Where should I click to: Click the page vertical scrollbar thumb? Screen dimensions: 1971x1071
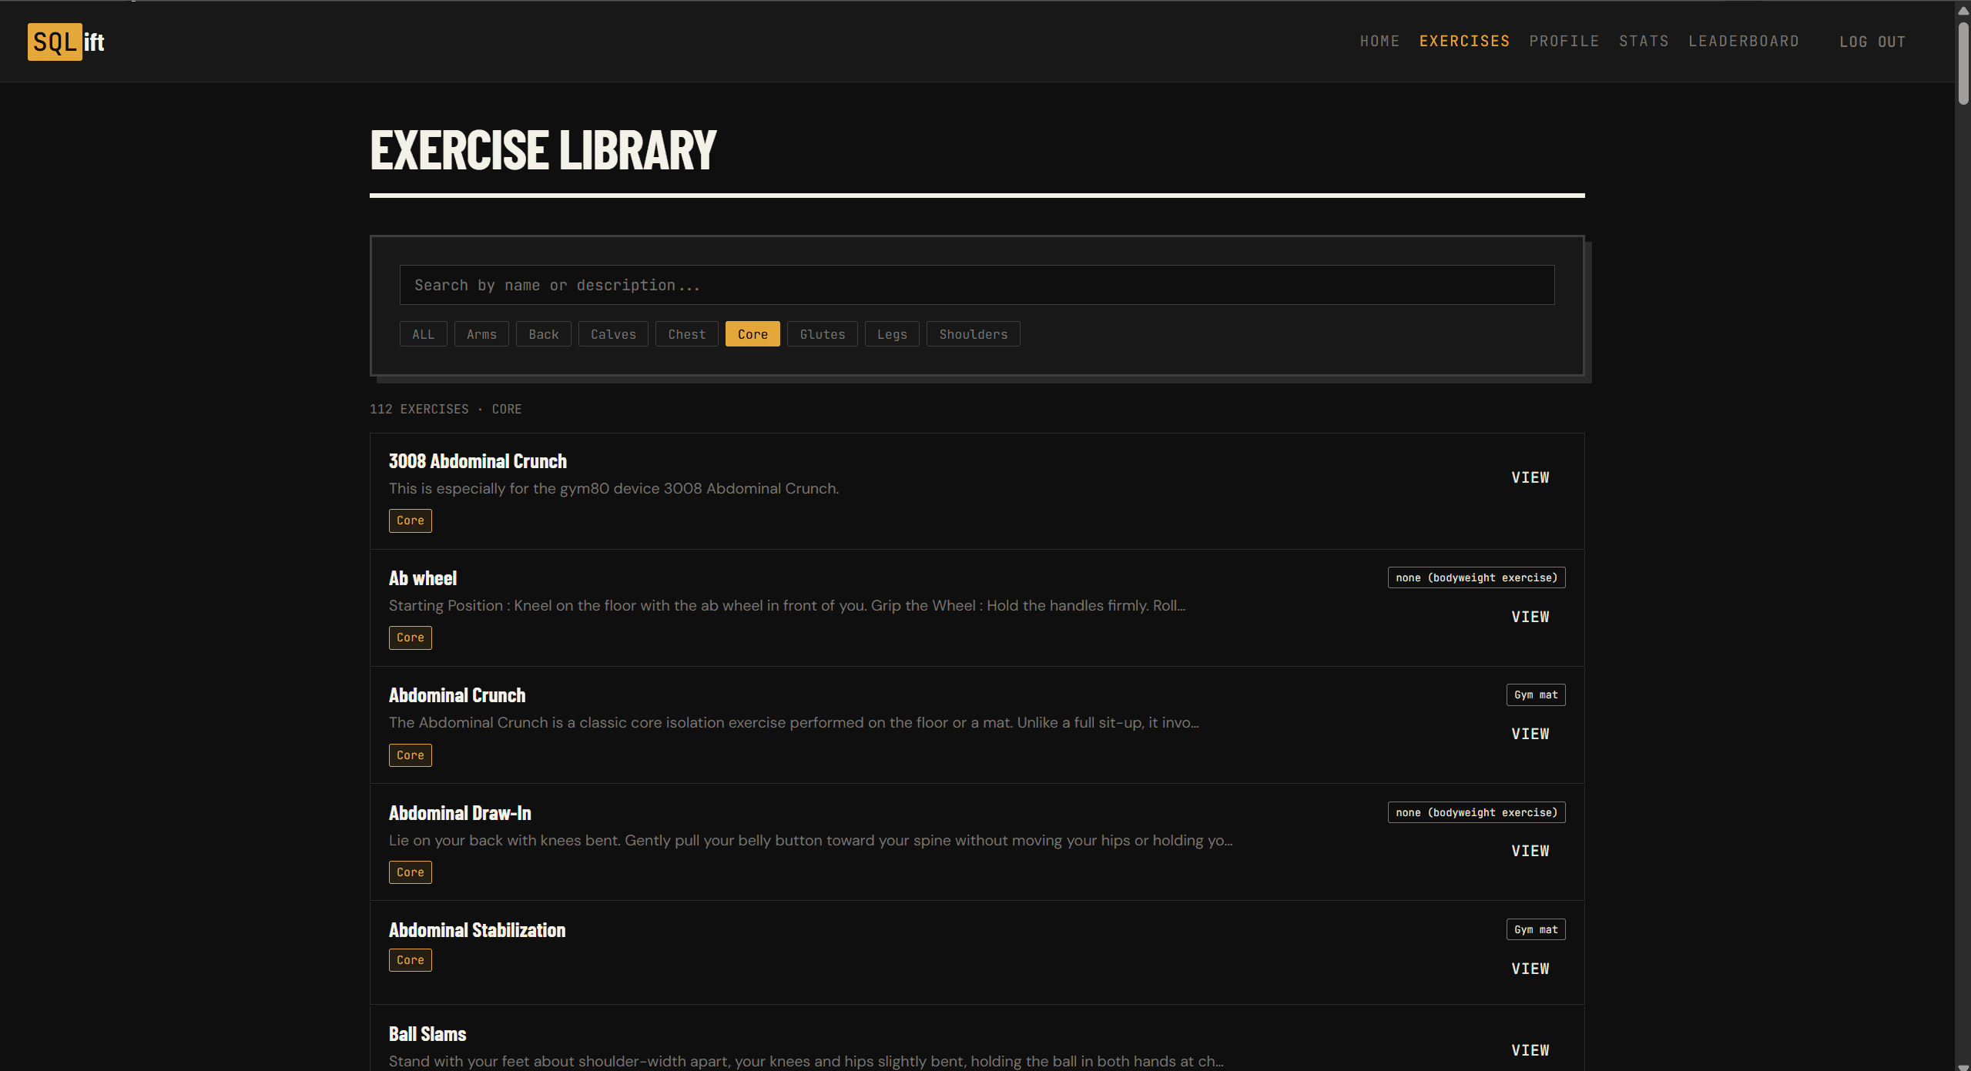pyautogui.click(x=1963, y=63)
